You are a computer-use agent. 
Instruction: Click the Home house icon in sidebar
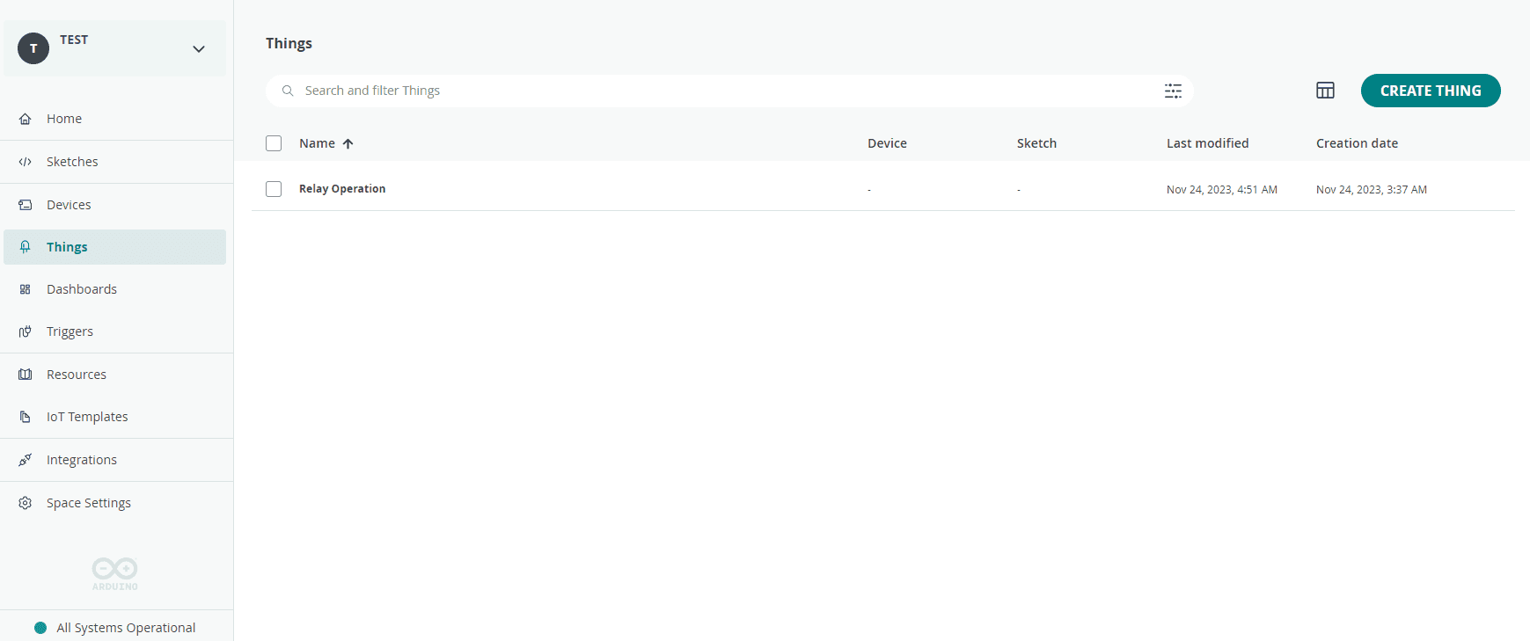coord(26,119)
